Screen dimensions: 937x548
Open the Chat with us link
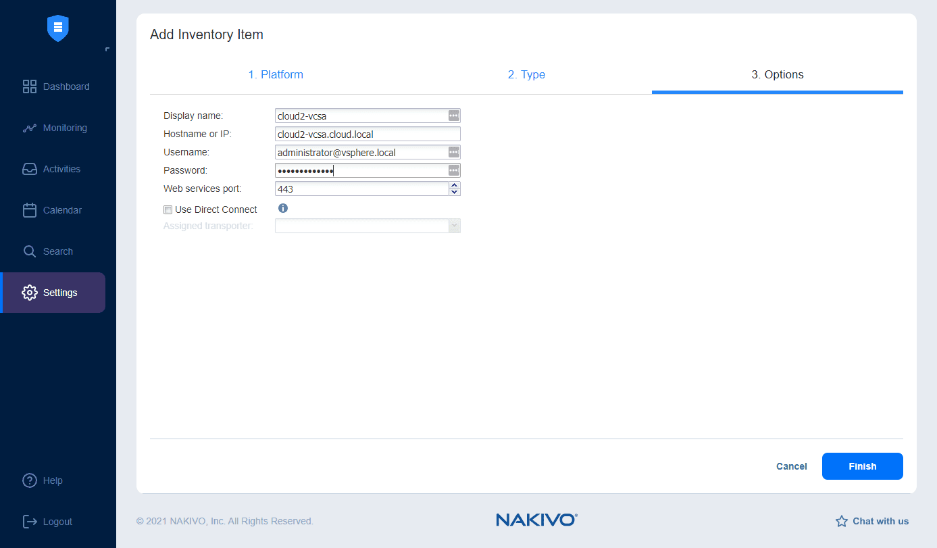click(x=880, y=521)
